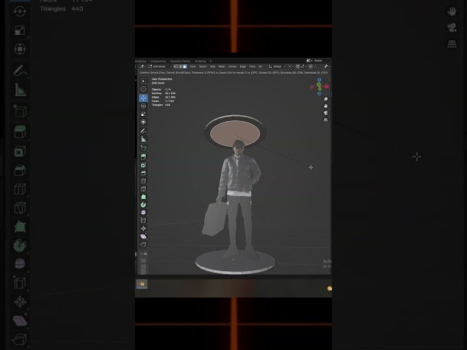Select the Add Cube tool
467x350 pixels.
coord(143,148)
